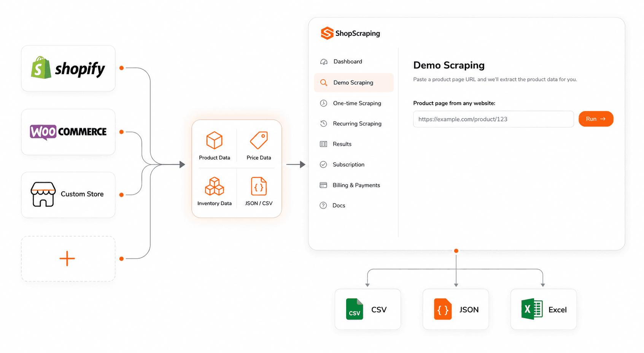Open the Dashboard menu item
Viewport: 644px width, 353px height.
[x=354, y=62]
